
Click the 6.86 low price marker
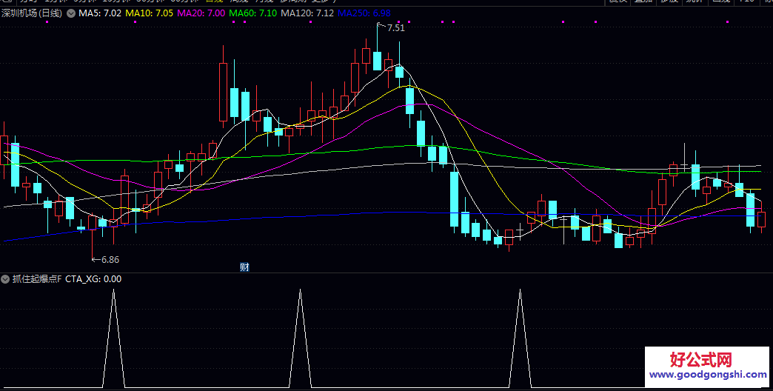tap(110, 260)
